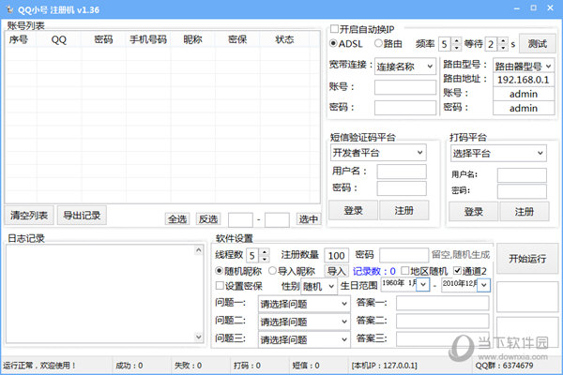Focus the 路由地址 field showing 192.168.0.1

524,80
